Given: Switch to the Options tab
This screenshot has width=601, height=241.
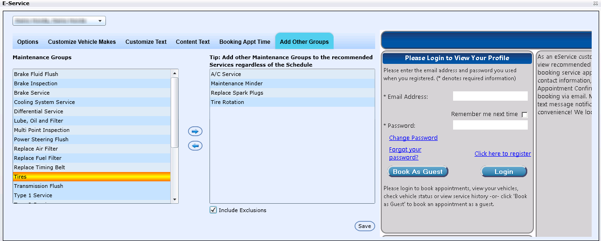Looking at the screenshot, I should point(28,42).
